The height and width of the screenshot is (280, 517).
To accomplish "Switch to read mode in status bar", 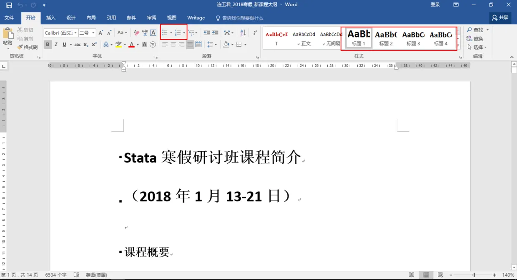I will 411,275.
